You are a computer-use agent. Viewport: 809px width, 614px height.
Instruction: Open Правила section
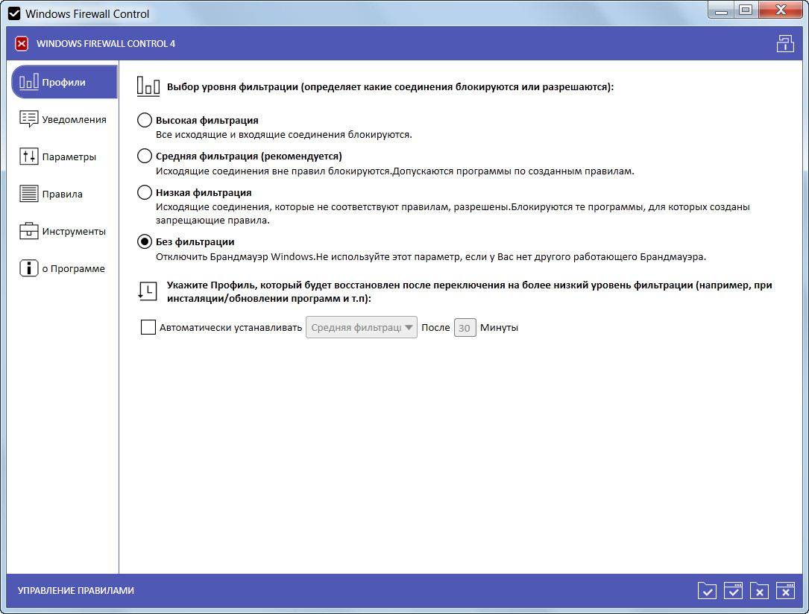63,194
